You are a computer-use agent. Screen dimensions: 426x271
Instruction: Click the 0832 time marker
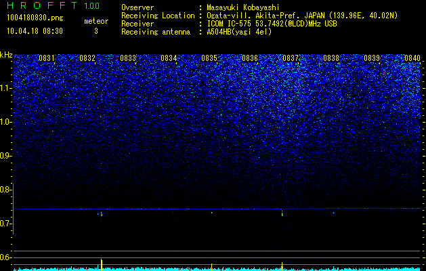coord(87,58)
